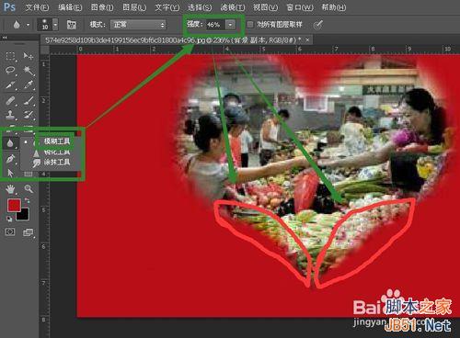Reset to default black and white colors

coord(9,219)
